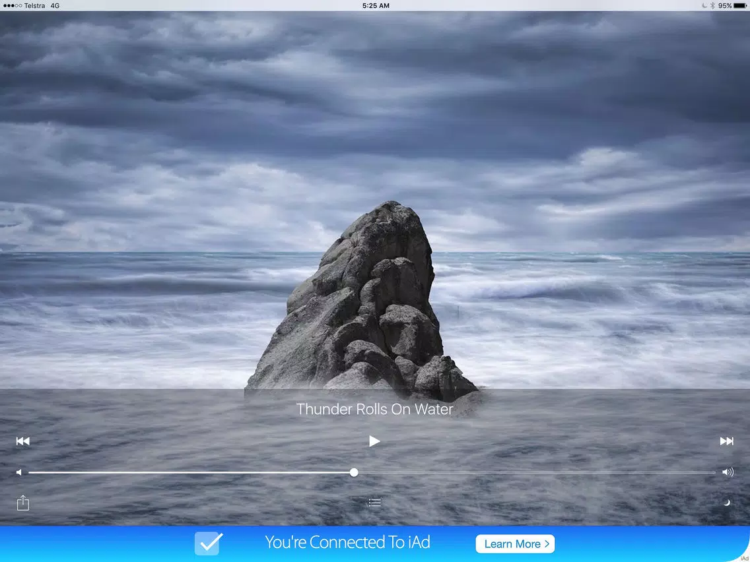Tap the high volume speaker icon

coord(728,472)
